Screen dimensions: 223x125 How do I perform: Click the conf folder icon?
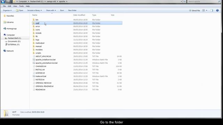(34, 23)
